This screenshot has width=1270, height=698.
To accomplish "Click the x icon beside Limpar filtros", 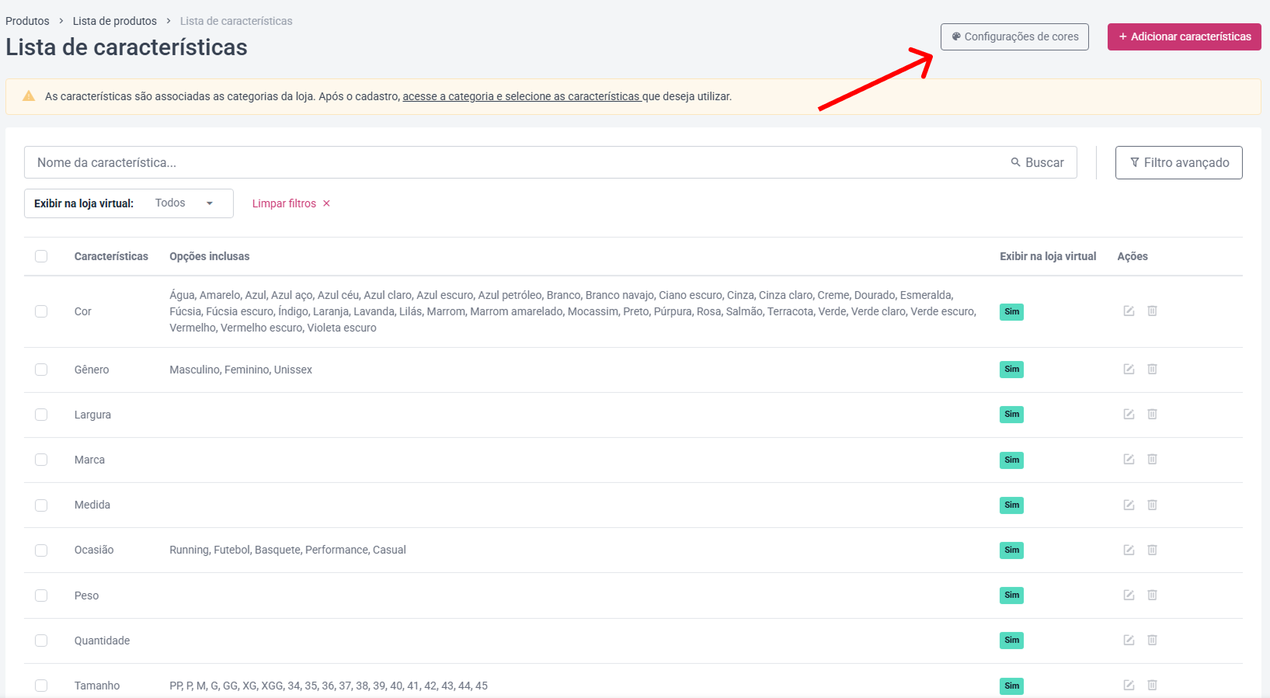I will 326,203.
